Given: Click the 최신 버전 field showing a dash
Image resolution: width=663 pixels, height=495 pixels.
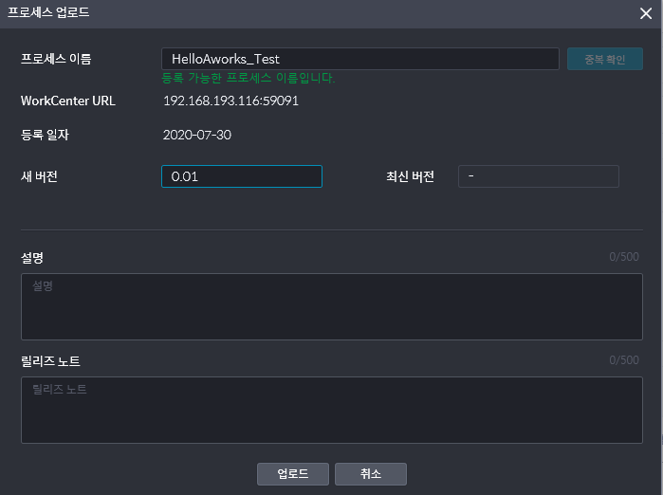Looking at the screenshot, I should point(539,176).
